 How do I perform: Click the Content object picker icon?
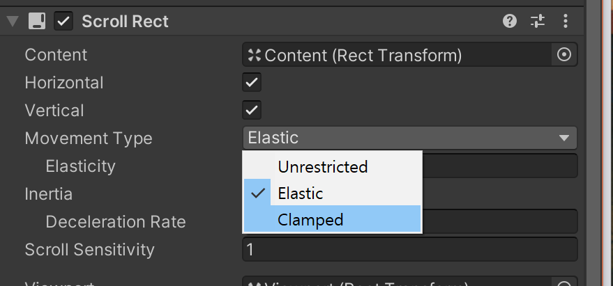coord(564,55)
